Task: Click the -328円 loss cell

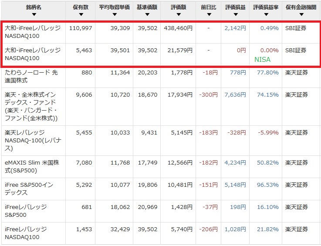Action: [237, 133]
